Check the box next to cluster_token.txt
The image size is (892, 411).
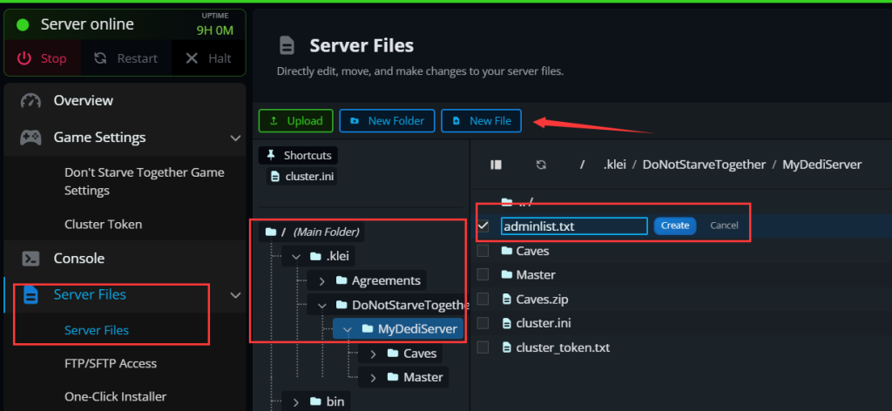483,347
